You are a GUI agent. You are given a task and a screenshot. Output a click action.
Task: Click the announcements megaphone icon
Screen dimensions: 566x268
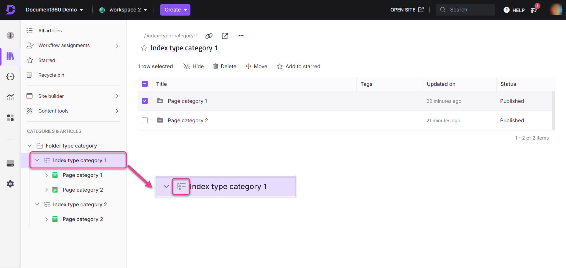(x=534, y=10)
